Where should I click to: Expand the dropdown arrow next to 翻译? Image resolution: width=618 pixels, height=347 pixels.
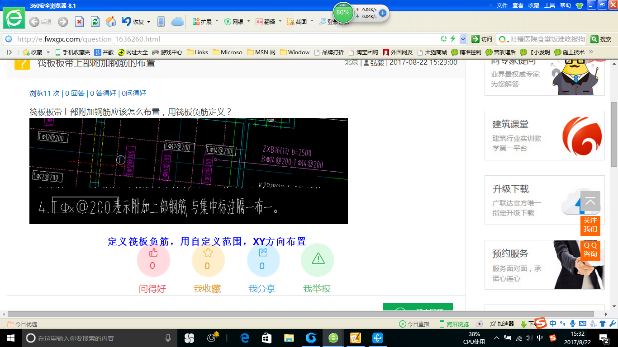(280, 21)
